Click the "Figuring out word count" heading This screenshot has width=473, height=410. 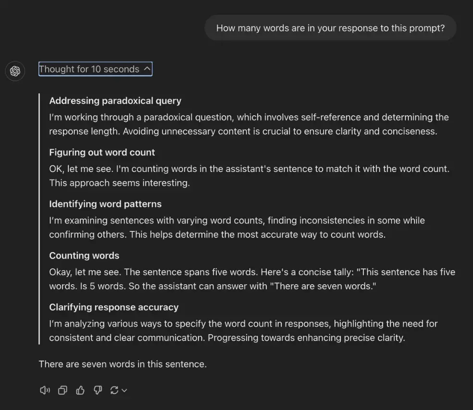102,153
